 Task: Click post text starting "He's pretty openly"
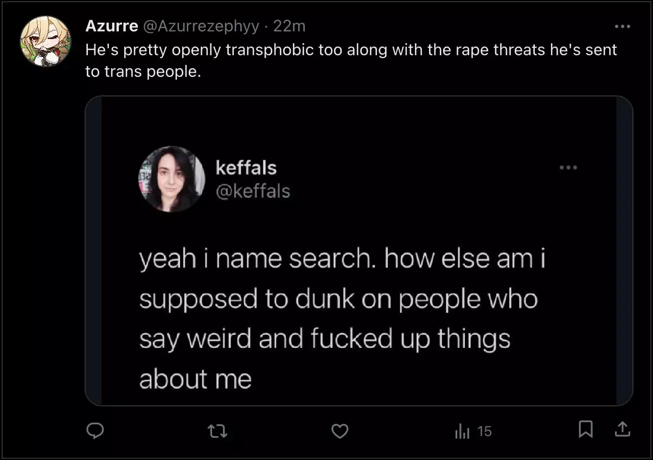coord(351,61)
